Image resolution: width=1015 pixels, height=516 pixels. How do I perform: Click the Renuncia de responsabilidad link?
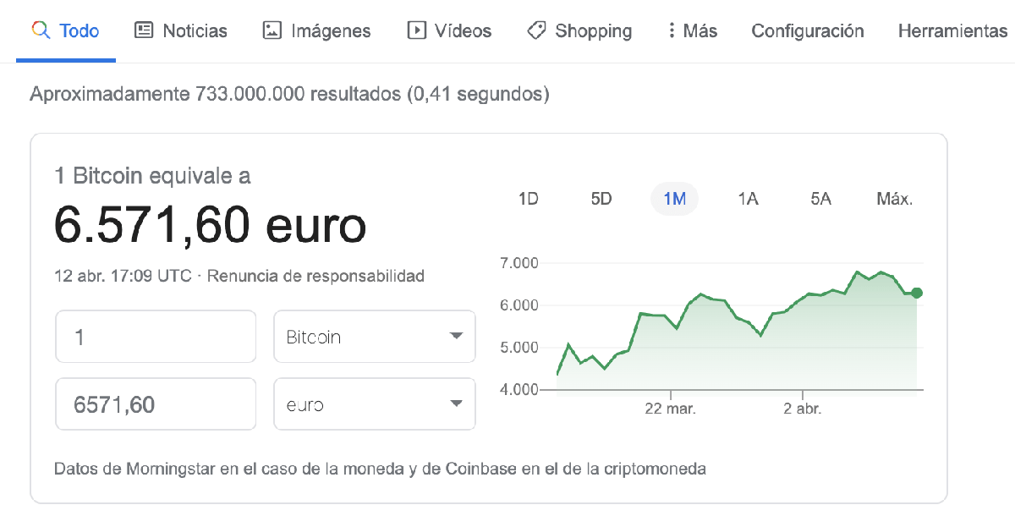(x=317, y=277)
